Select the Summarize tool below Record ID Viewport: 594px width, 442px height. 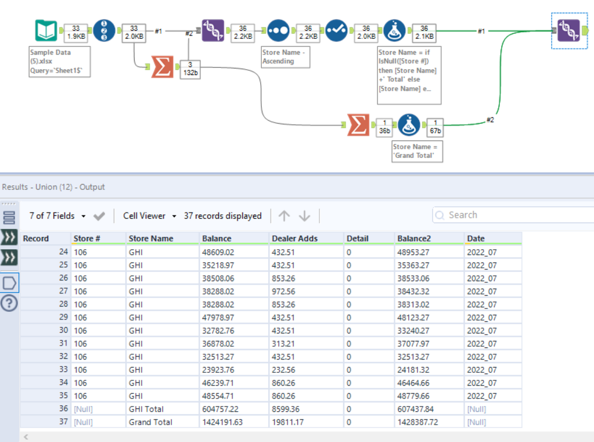[162, 67]
